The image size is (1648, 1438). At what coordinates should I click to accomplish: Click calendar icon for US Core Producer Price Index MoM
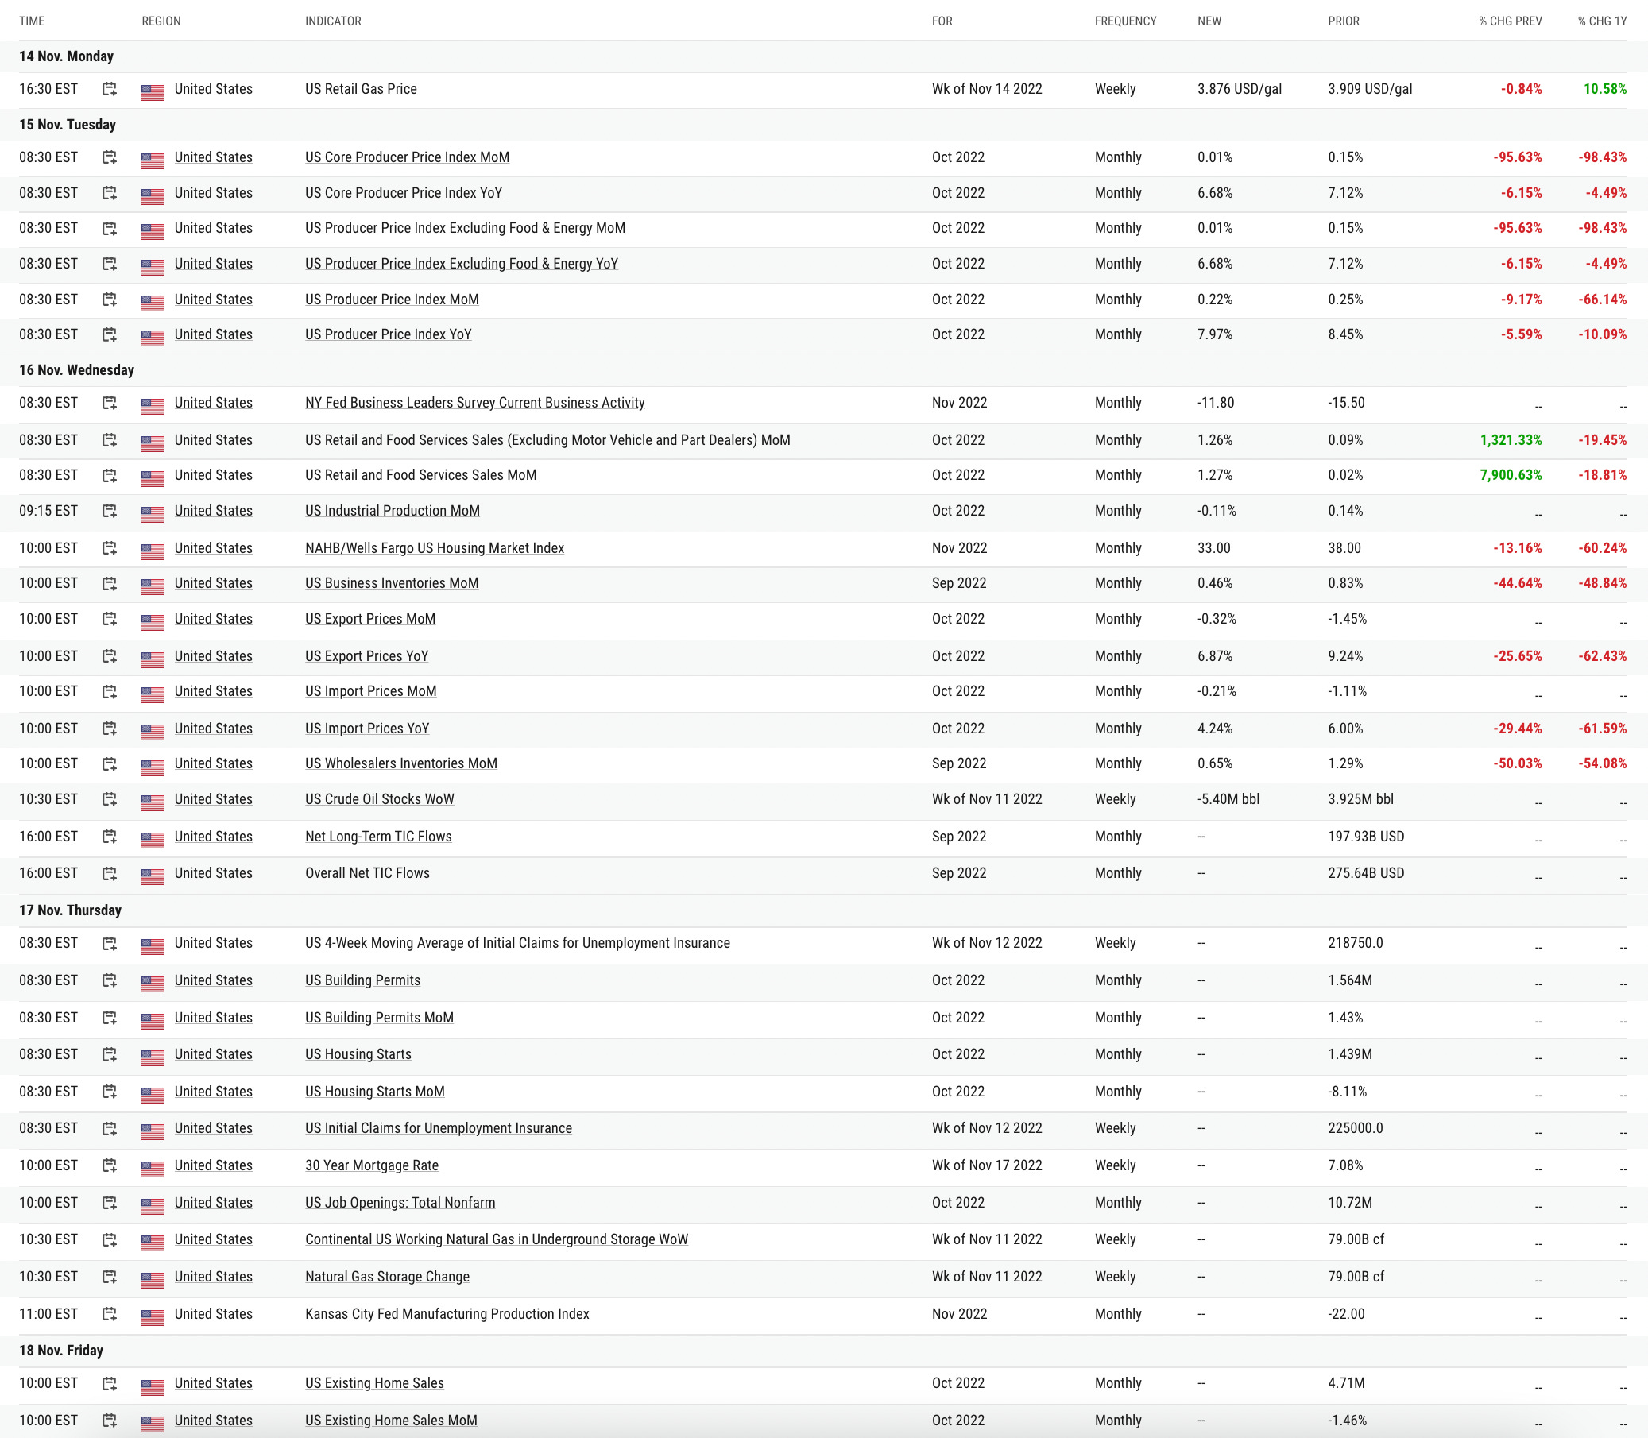[110, 157]
